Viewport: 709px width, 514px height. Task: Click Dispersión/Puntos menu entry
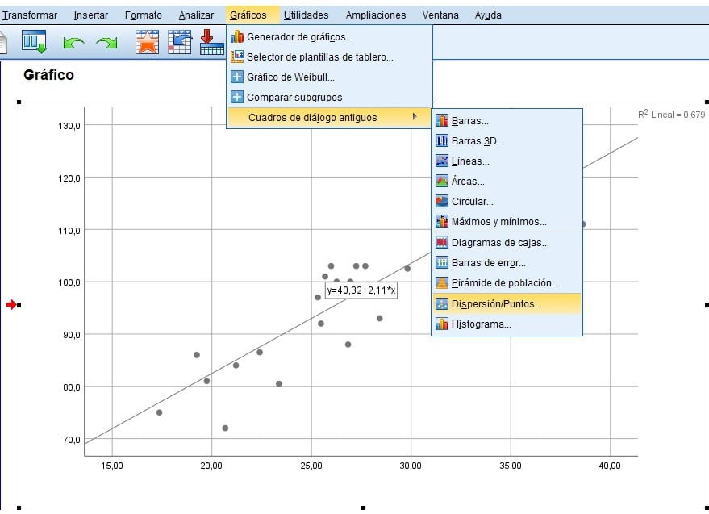pyautogui.click(x=496, y=304)
